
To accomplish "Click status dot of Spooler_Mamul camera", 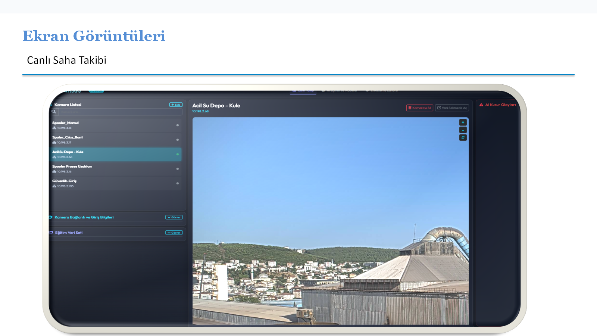I will point(178,125).
